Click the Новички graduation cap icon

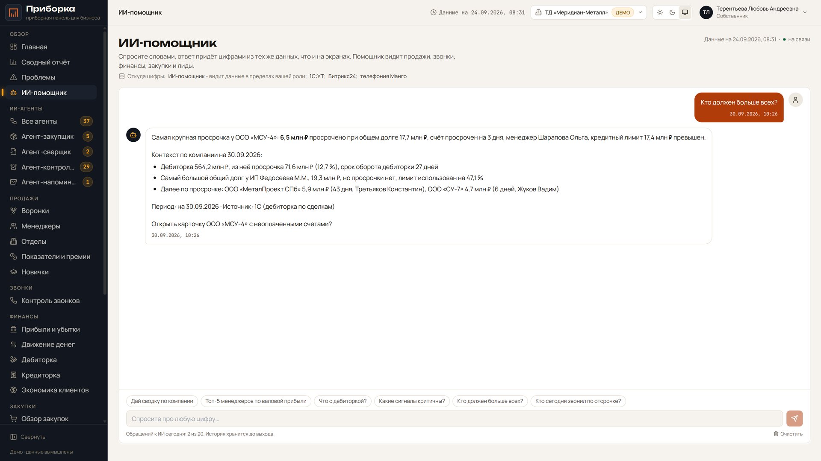pos(13,272)
